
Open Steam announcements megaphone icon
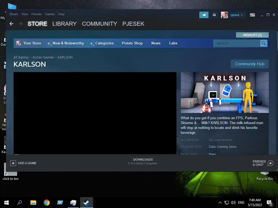[x=204, y=15]
